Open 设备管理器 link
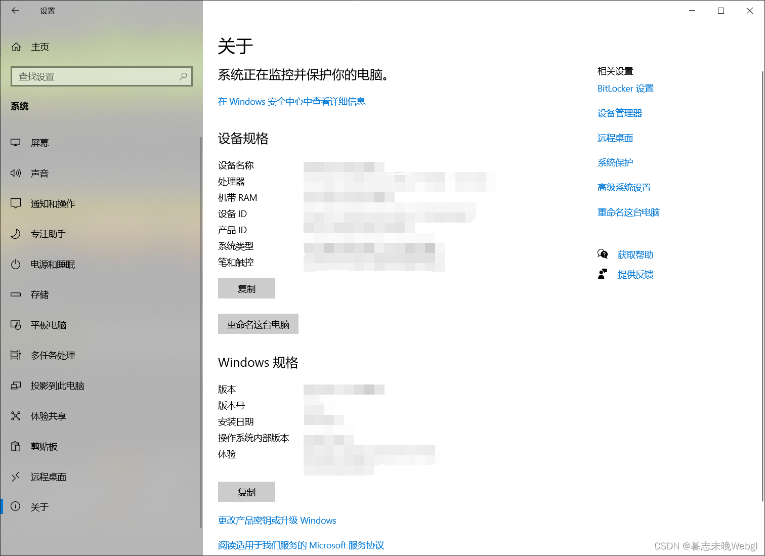The image size is (765, 556). [620, 113]
